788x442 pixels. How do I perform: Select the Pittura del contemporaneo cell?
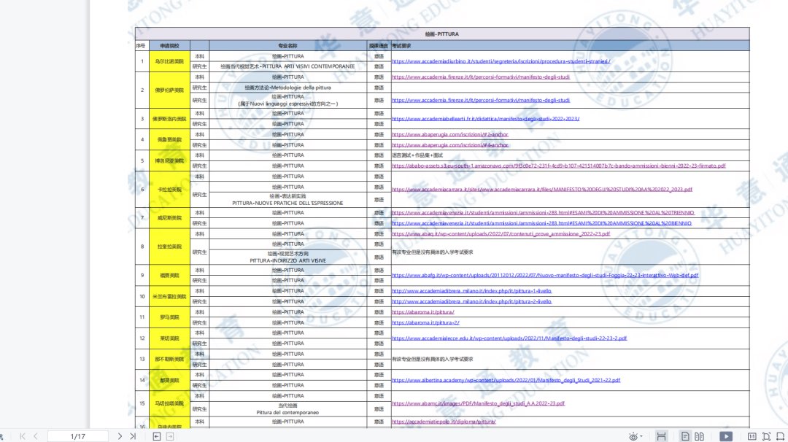pyautogui.click(x=288, y=409)
